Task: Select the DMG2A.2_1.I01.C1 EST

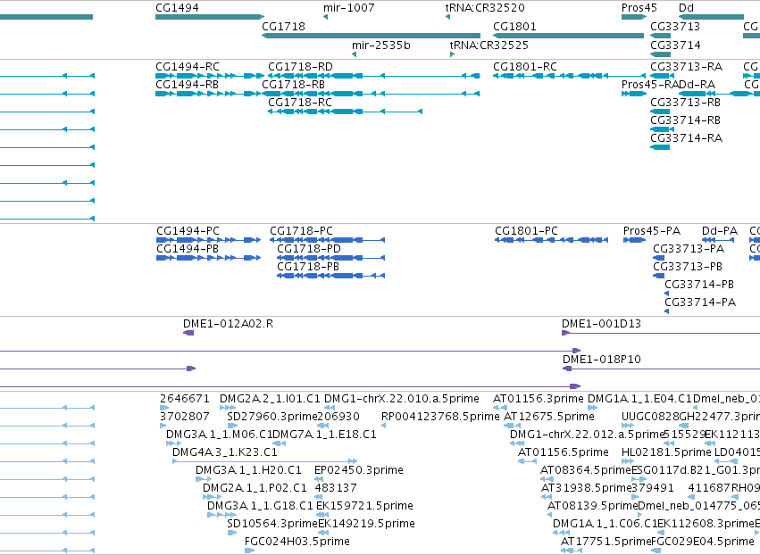Action: (x=228, y=409)
